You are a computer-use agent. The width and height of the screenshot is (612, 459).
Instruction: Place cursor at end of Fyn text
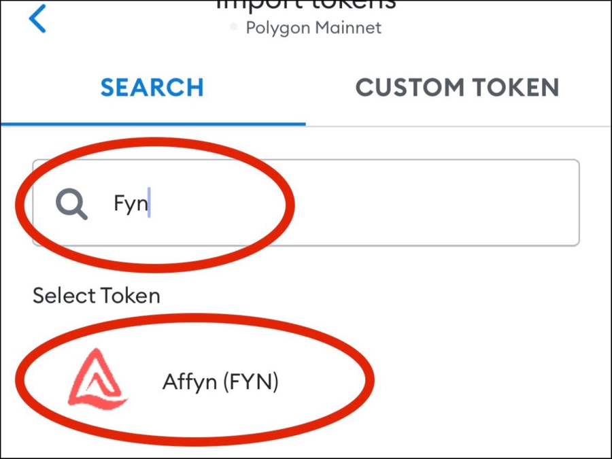[x=149, y=203]
